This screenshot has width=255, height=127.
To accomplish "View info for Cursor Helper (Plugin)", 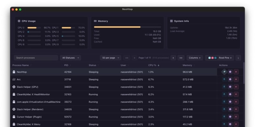I will point(230,117).
